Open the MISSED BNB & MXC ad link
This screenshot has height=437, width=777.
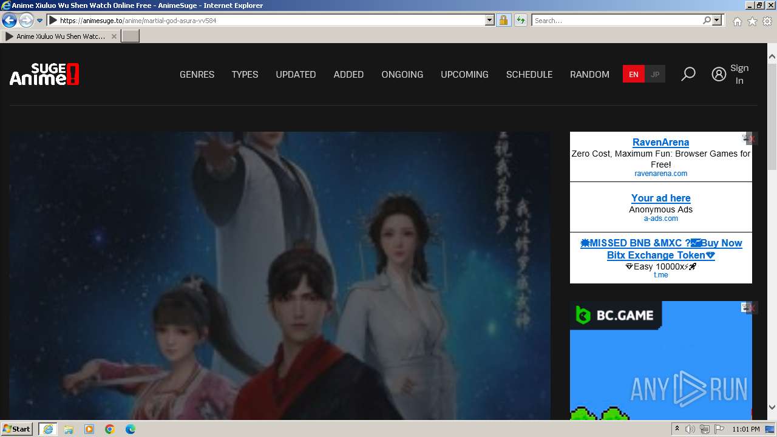(661, 249)
